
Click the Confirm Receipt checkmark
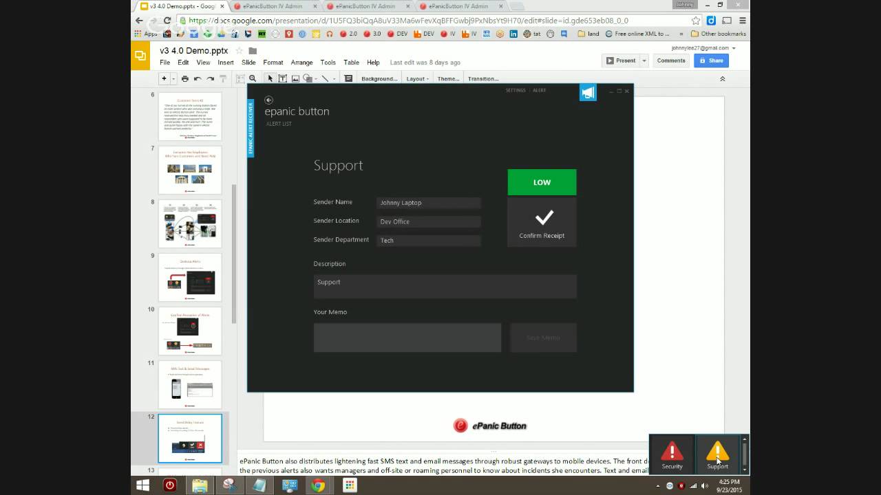point(542,223)
